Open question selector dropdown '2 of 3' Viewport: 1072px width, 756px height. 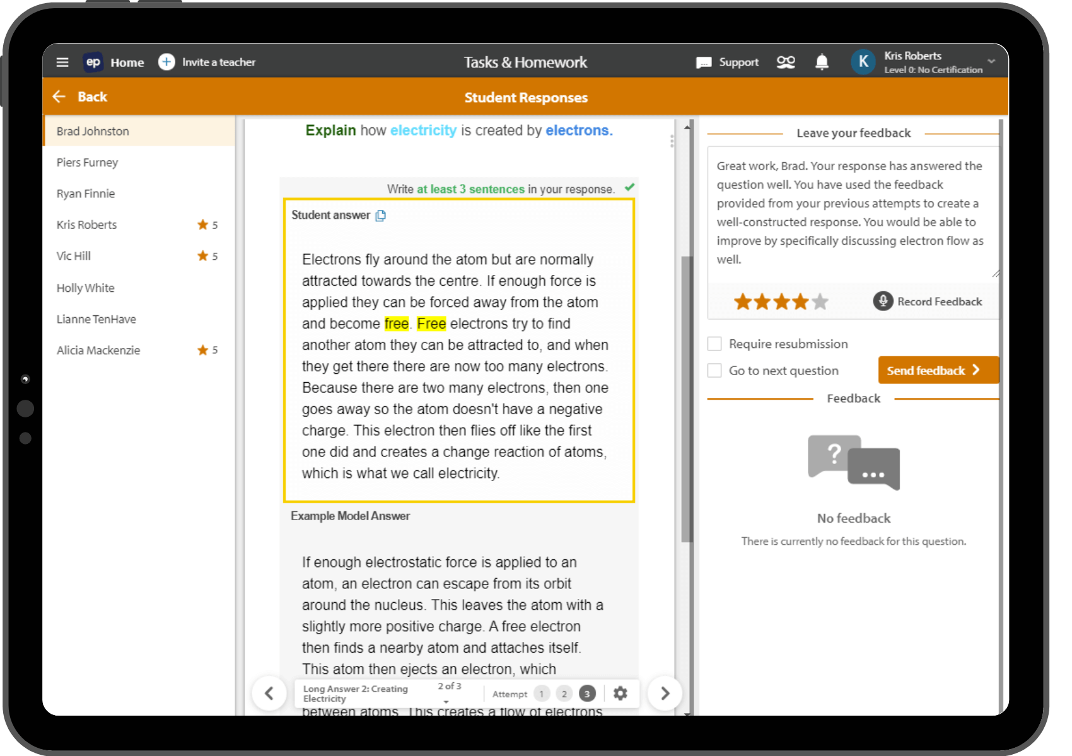coord(449,692)
